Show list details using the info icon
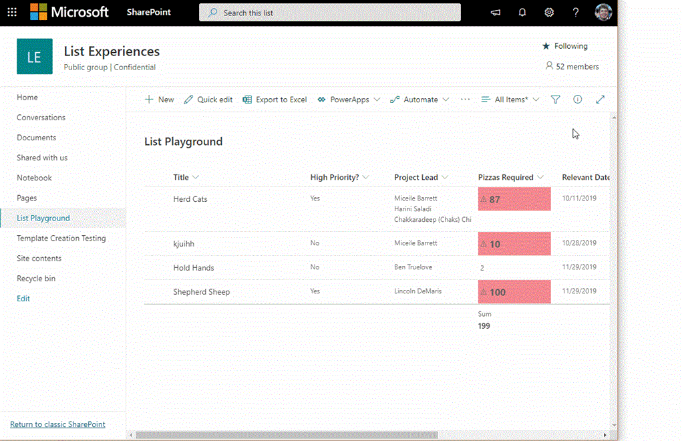This screenshot has height=441, width=684. click(x=577, y=99)
